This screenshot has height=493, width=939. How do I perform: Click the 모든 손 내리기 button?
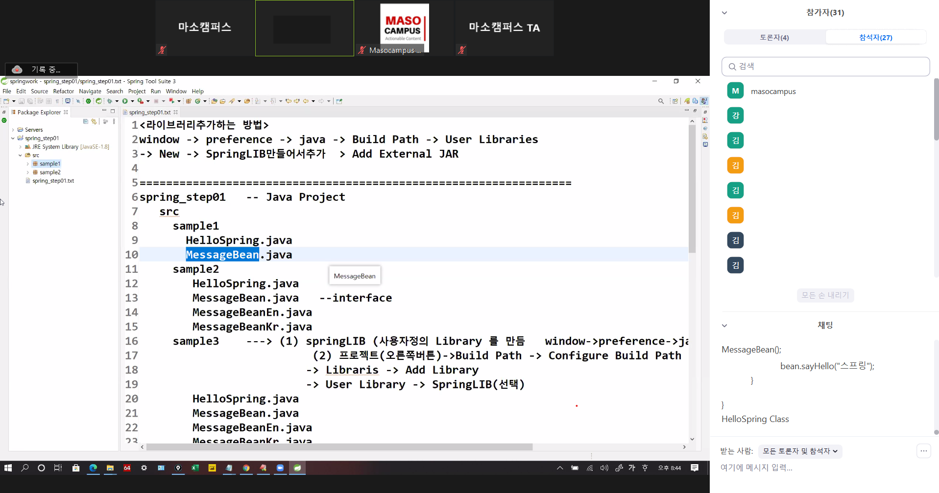(825, 295)
